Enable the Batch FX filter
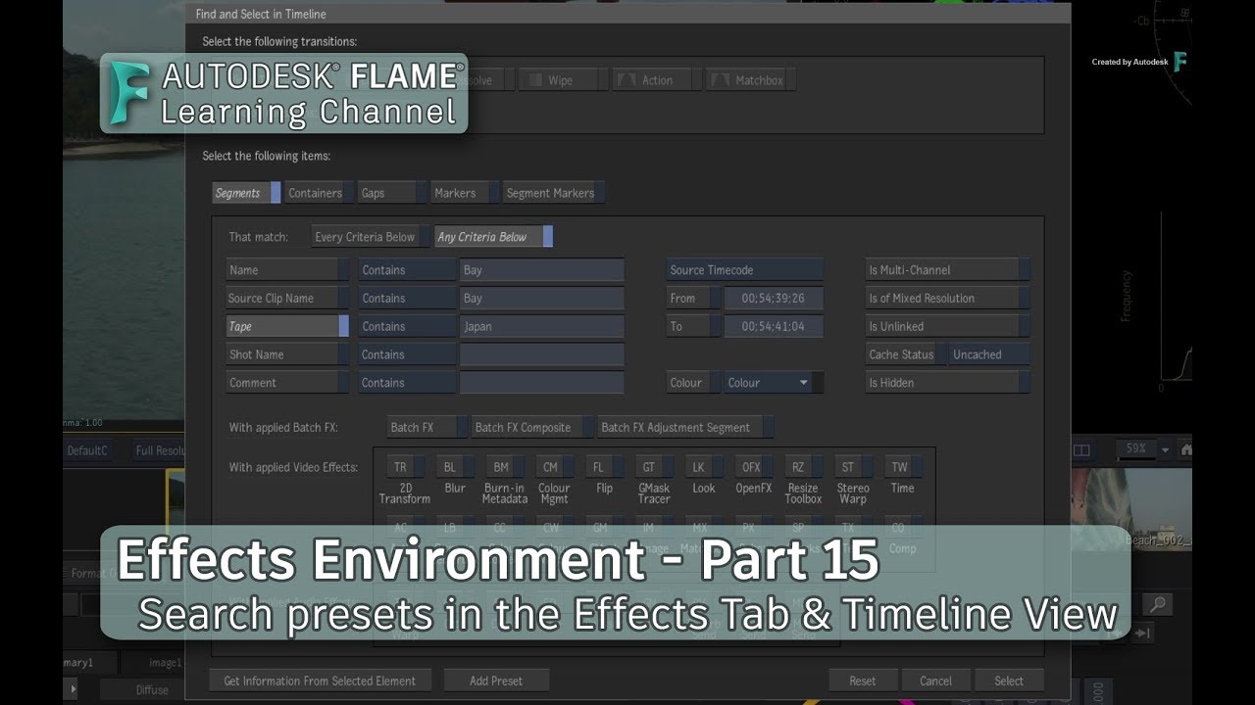 (427, 427)
